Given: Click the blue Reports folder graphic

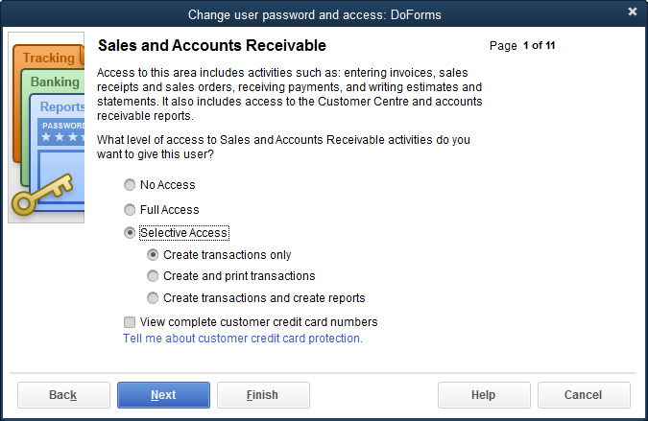Looking at the screenshot, I should tap(61, 107).
